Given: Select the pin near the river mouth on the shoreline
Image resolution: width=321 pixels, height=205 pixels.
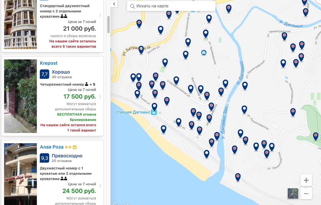Looking at the screenshot, I should (207, 154).
